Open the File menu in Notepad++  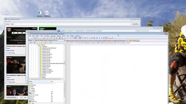tap(30, 36)
